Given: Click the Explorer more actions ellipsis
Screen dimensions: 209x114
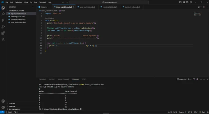Looking at the screenshot, I should 33,7.
